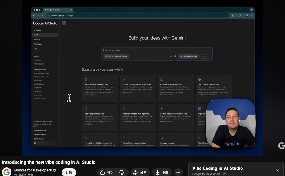Open the Model: Gemini 2.5 Pro selector
The height and width of the screenshot is (176, 285).
[x=116, y=56]
